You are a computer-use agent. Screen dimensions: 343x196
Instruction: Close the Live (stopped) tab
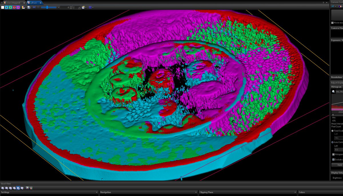[x=24, y=3]
